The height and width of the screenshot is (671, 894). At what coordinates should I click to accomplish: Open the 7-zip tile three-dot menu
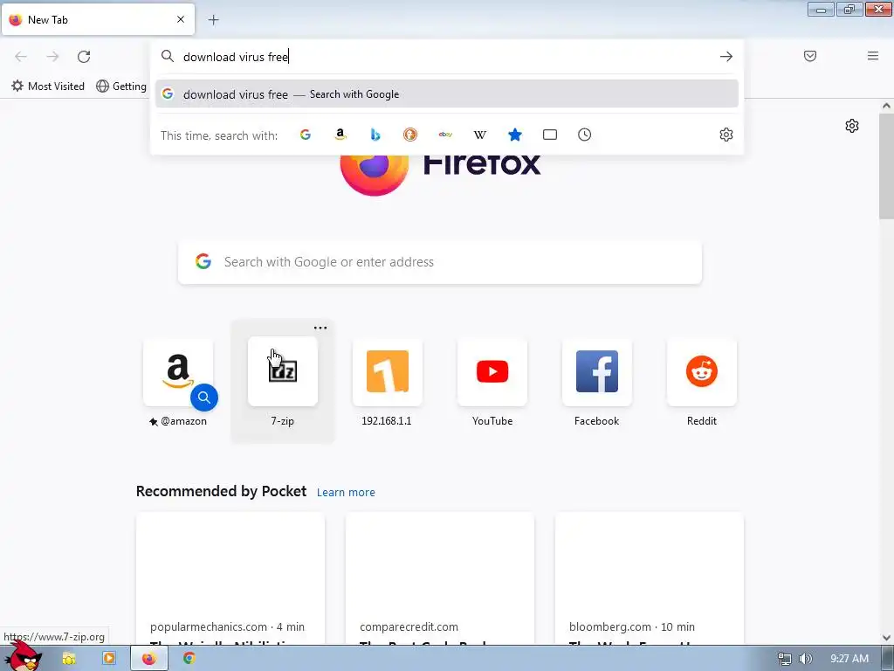click(x=320, y=329)
